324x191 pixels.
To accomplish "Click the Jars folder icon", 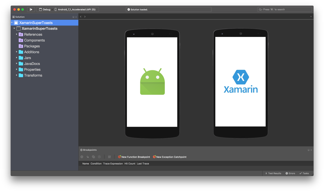I will [21, 58].
